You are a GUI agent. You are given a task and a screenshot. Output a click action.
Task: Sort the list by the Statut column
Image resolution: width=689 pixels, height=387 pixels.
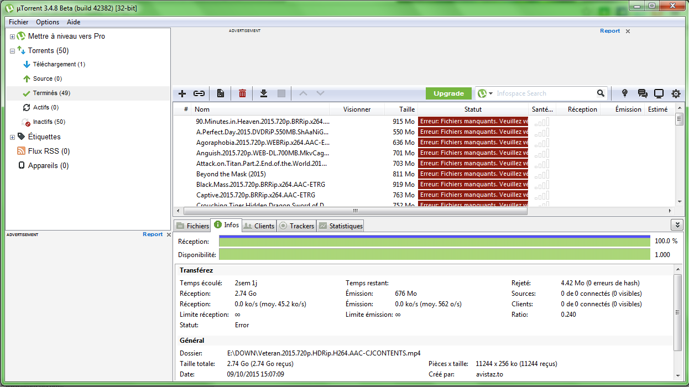[473, 109]
